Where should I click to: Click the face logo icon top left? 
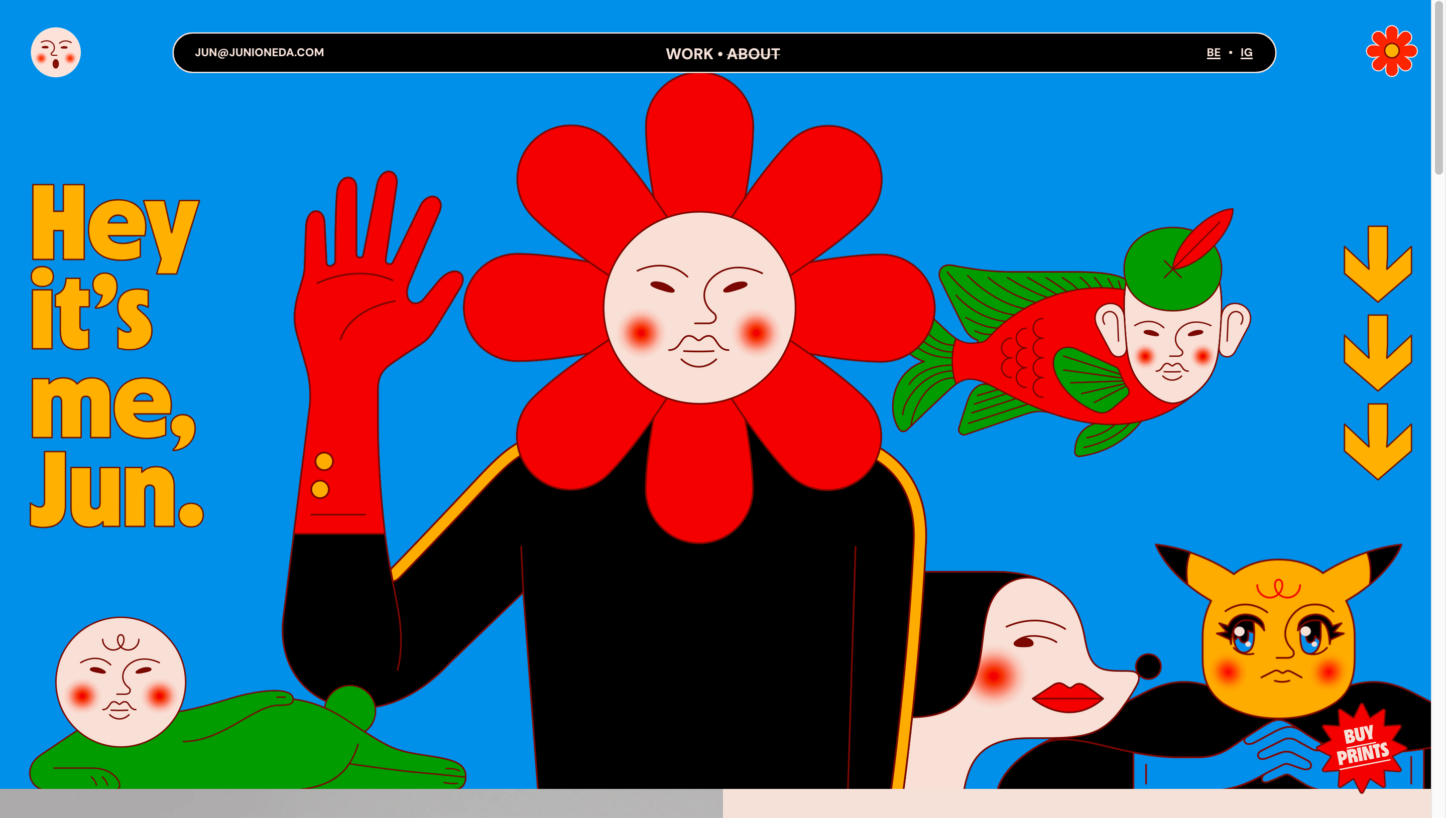click(56, 52)
